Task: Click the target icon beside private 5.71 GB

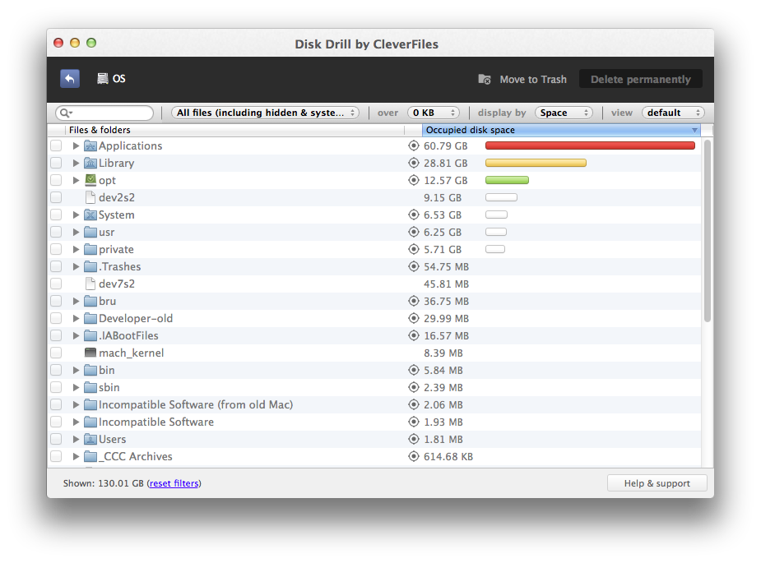Action: pyautogui.click(x=414, y=249)
